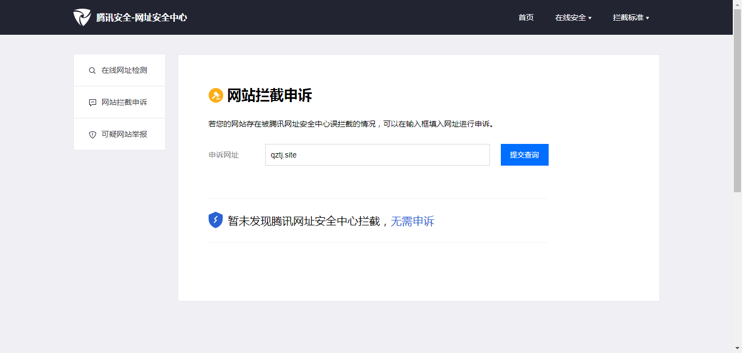Focus the 申诉网址 input field

click(378, 155)
